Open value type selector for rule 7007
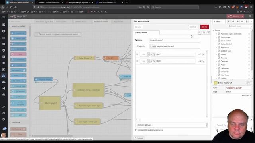Viewport: 255px width, 143px height. tap(153, 54)
